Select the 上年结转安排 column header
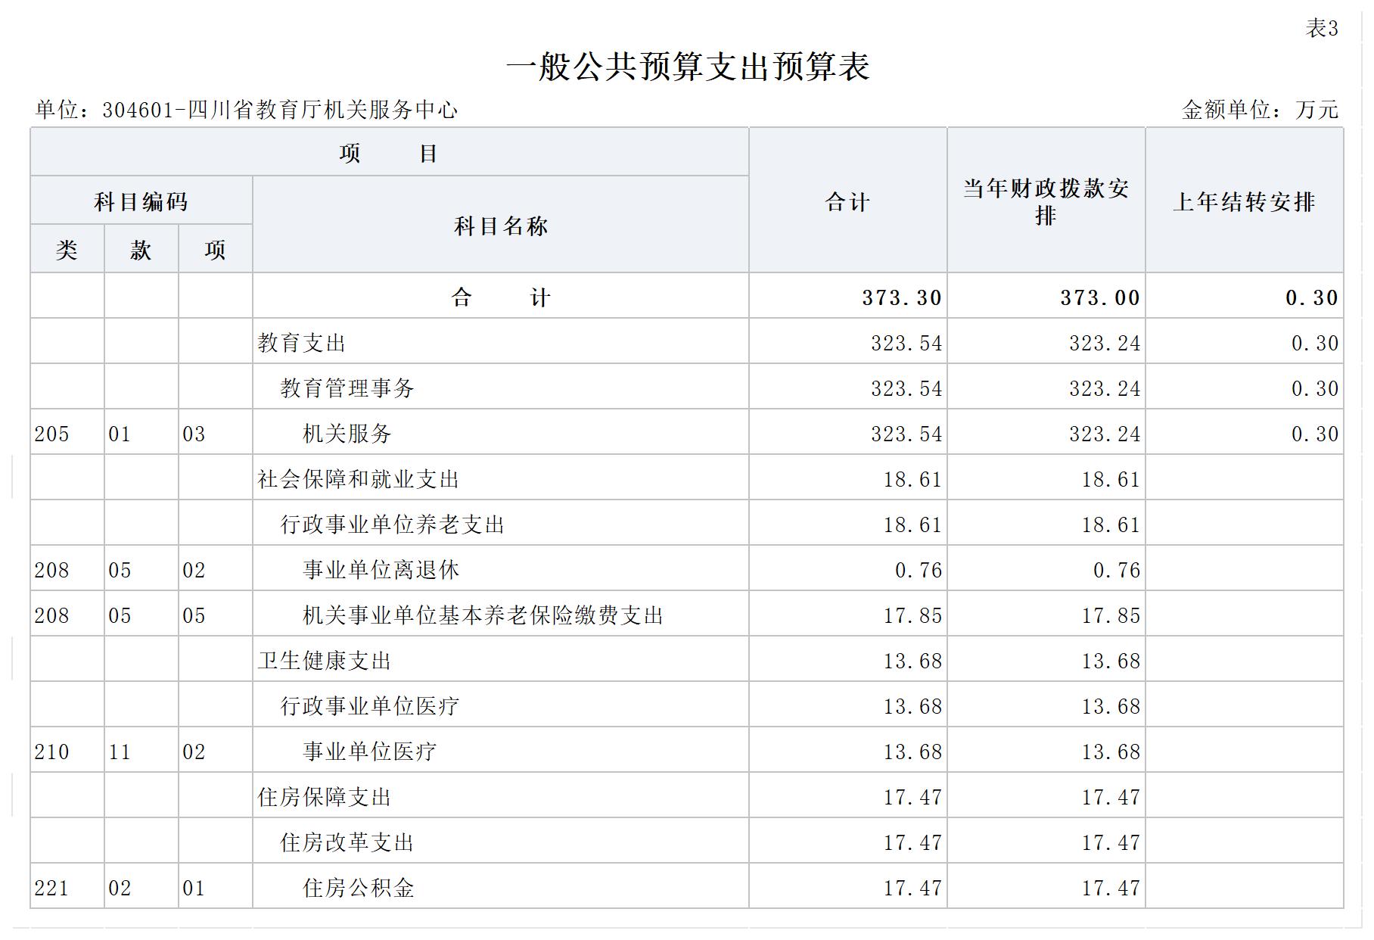Screen dimensions: 1374x940 tap(1244, 202)
